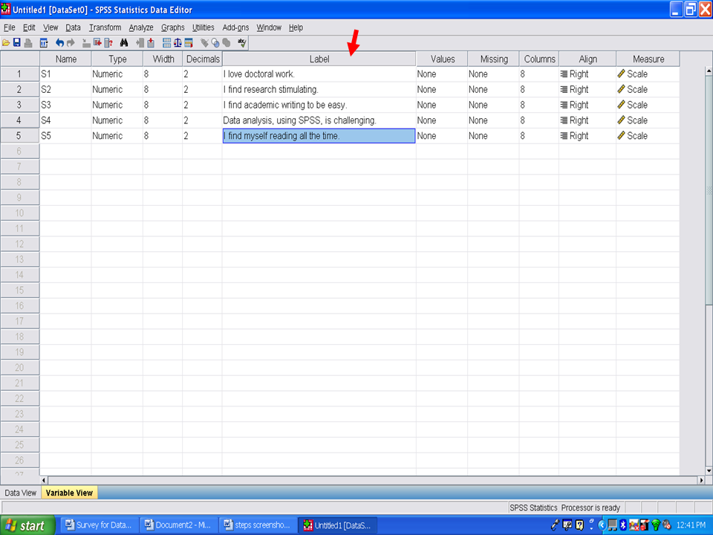Open the Analyze menu
Image resolution: width=713 pixels, height=535 pixels.
pyautogui.click(x=141, y=27)
